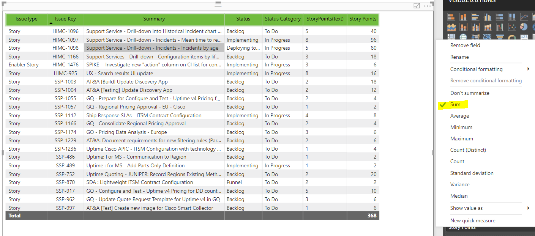
Task: Select Minimum aggregation
Action: tap(461, 127)
